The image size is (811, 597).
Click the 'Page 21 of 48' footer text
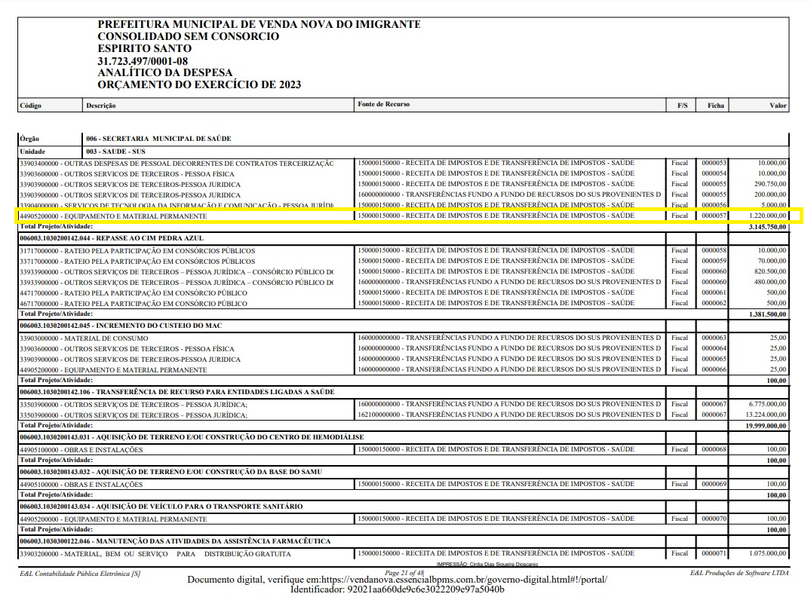404,573
